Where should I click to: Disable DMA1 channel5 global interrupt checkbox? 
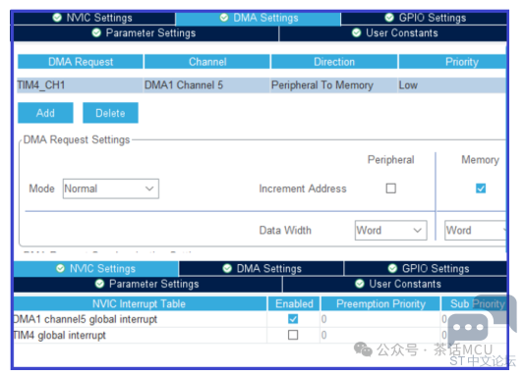tap(293, 319)
